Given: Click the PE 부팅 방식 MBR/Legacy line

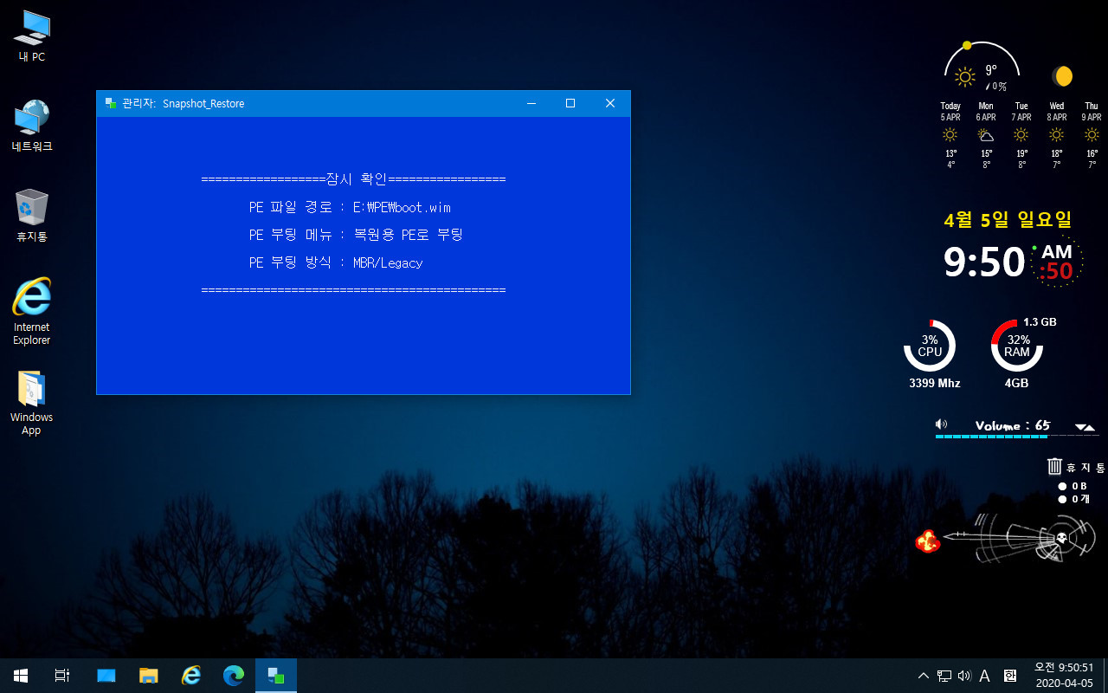Looking at the screenshot, I should [336, 262].
